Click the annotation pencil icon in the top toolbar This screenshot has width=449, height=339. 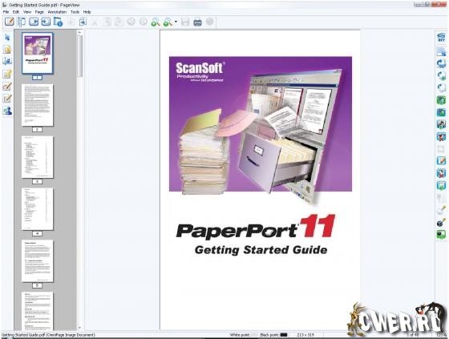pyautogui.click(x=9, y=22)
